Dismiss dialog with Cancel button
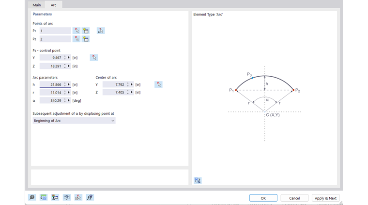Screen dimensions: 368x205 [294, 198]
